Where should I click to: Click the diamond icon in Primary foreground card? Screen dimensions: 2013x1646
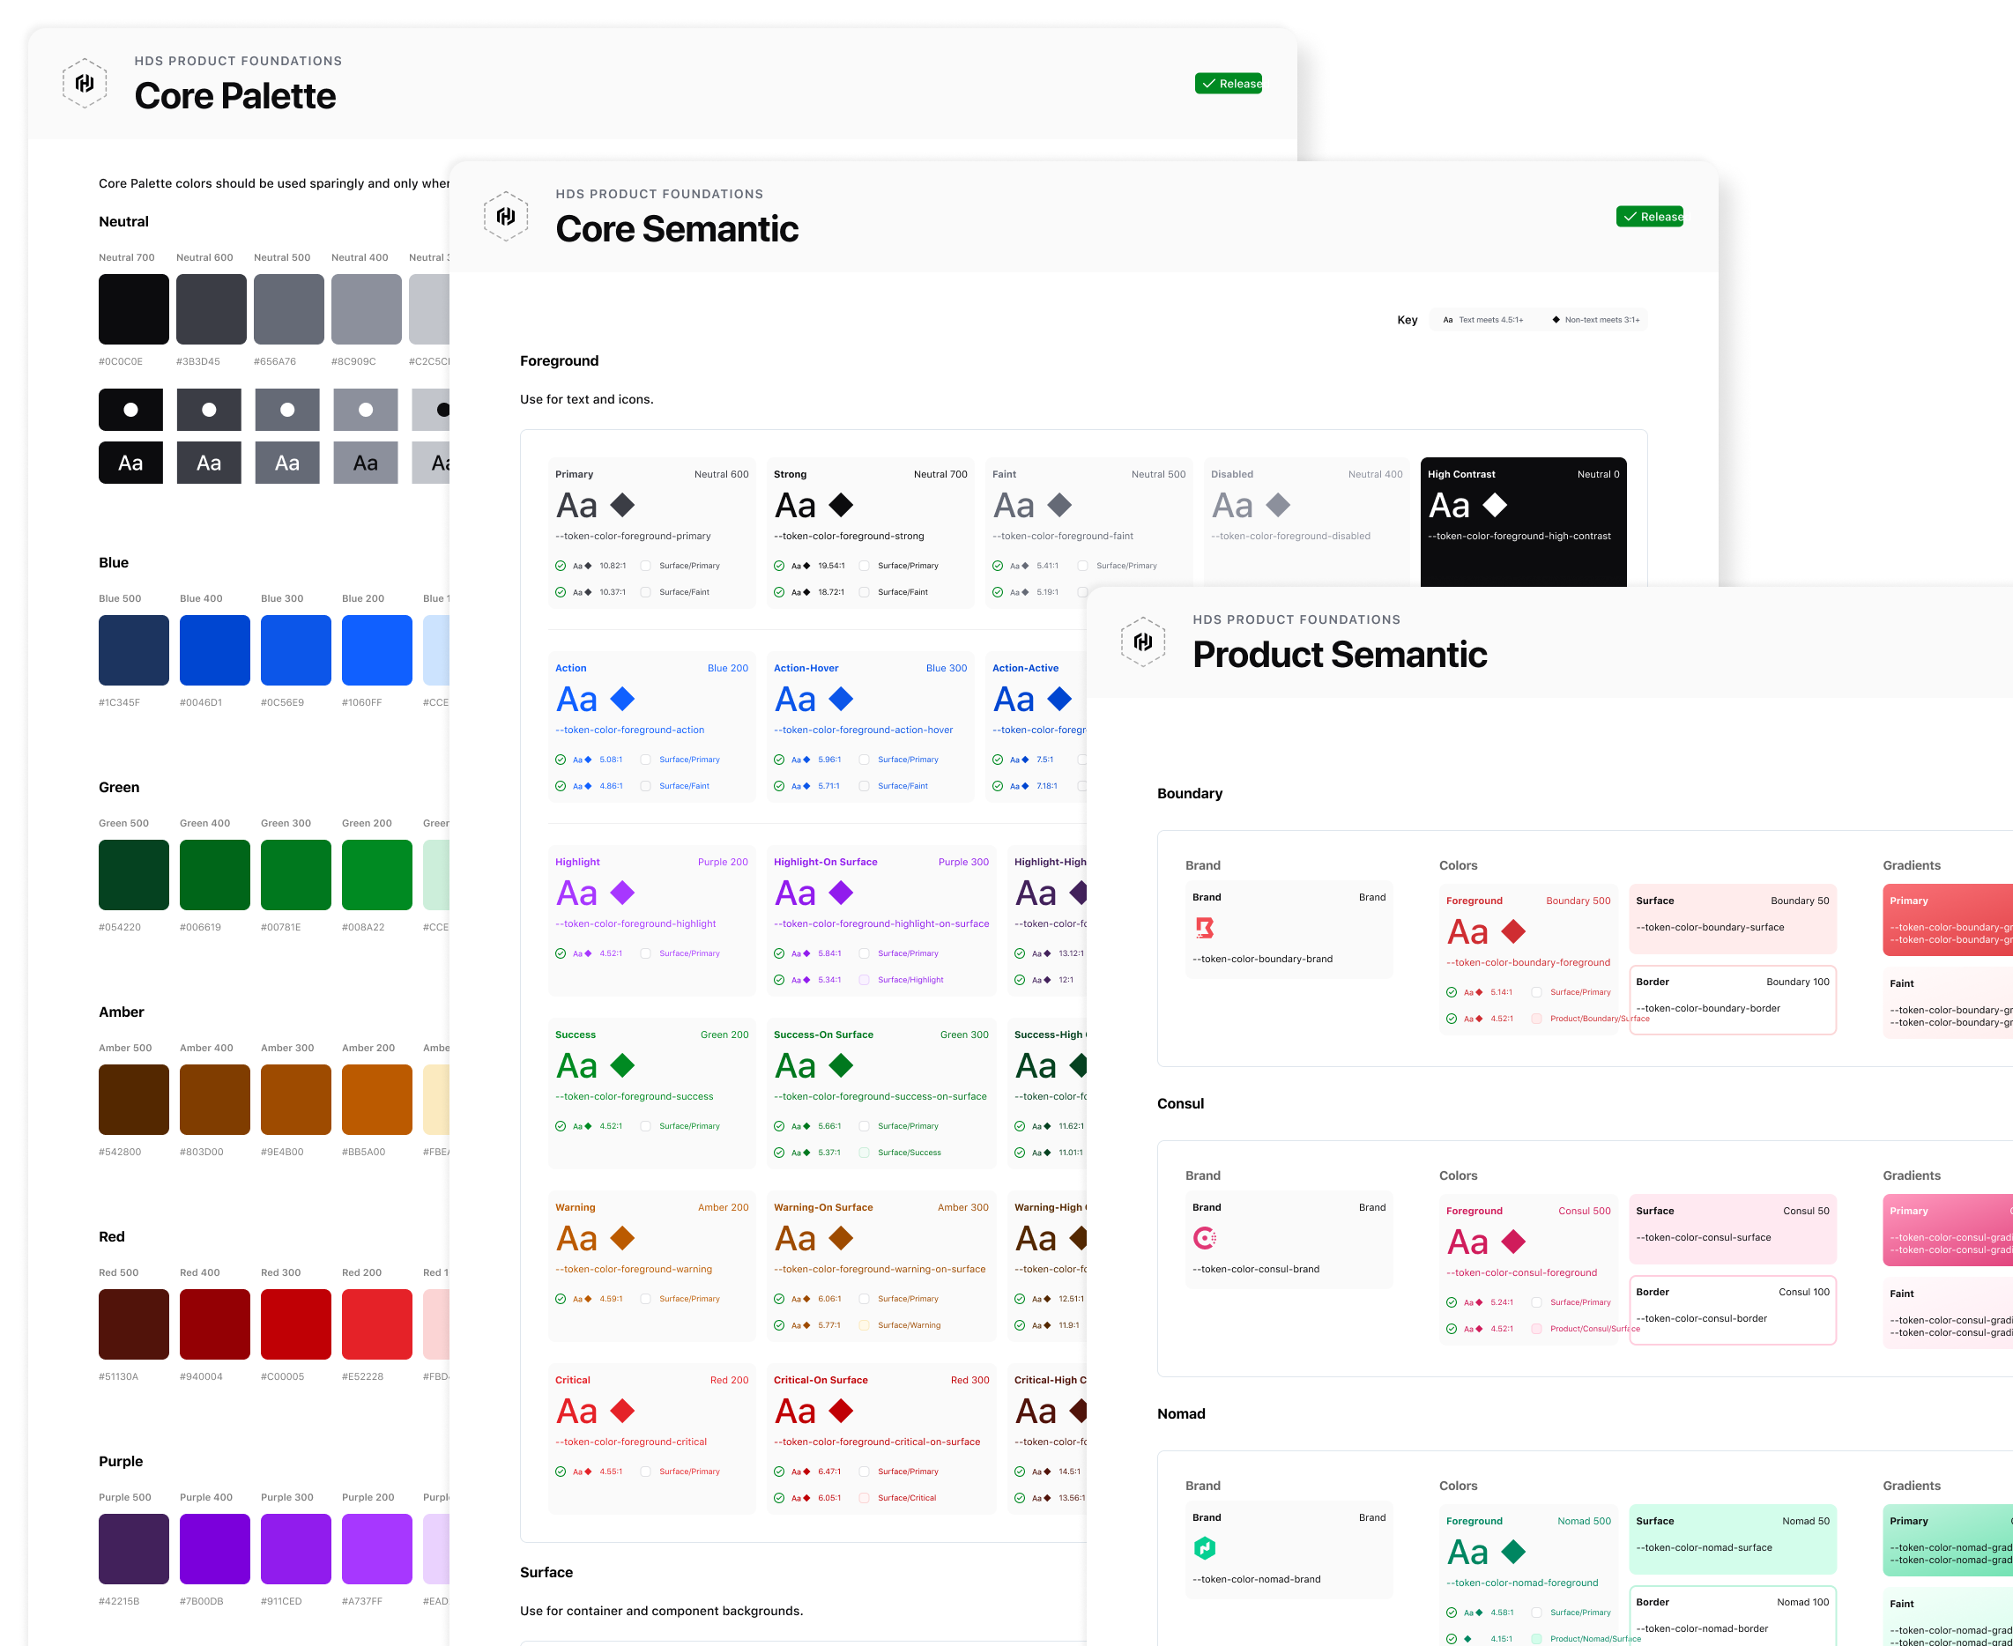coord(622,506)
